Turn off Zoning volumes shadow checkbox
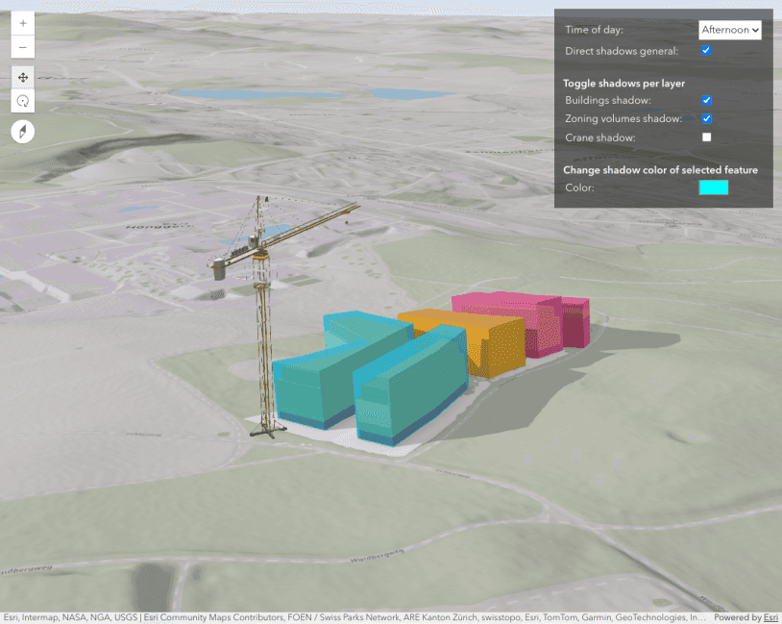The height and width of the screenshot is (624, 782). [x=706, y=119]
